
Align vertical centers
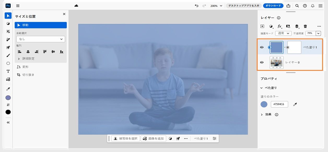pos(53,52)
